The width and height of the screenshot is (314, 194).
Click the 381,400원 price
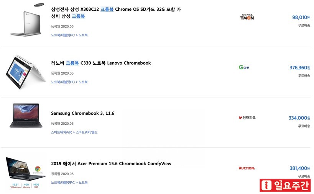tap(299, 168)
